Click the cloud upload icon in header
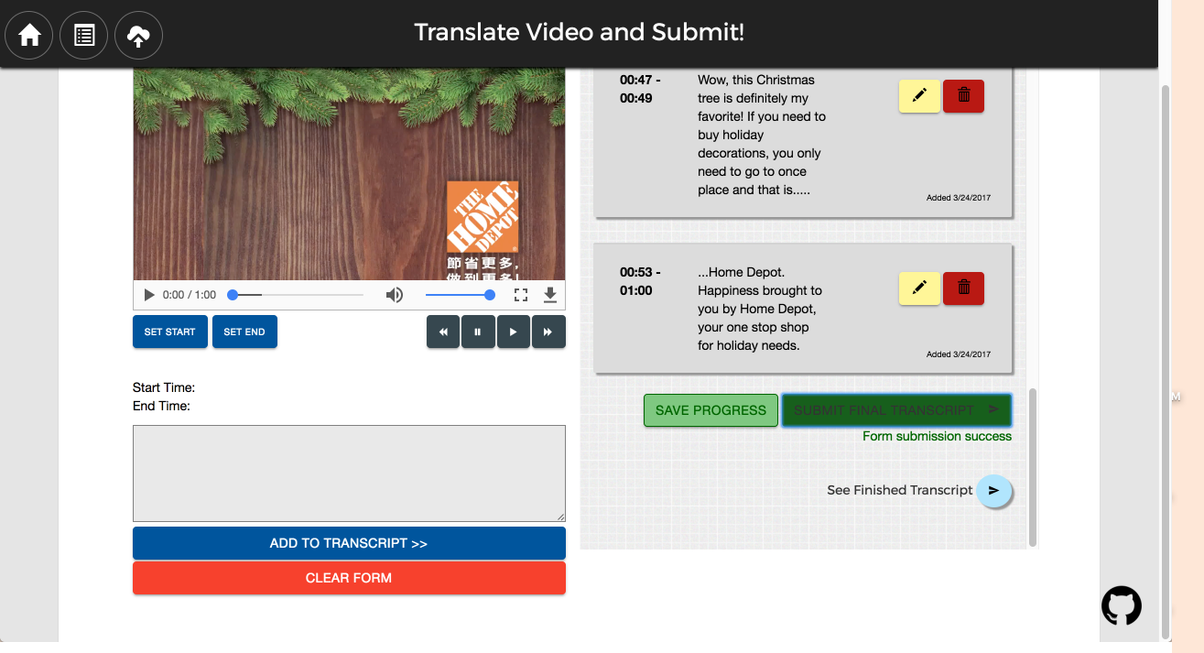This screenshot has height=653, width=1204. point(138,36)
